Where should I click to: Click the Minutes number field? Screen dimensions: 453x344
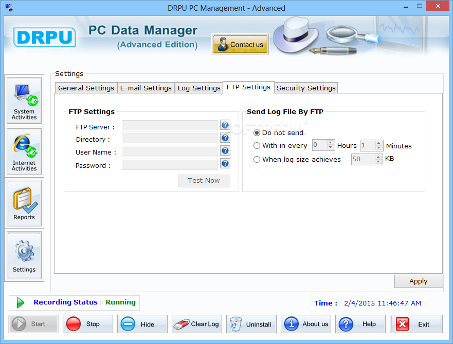coord(368,145)
